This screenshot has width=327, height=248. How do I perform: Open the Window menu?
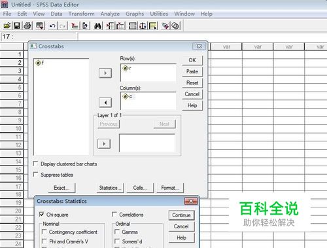[x=184, y=14]
